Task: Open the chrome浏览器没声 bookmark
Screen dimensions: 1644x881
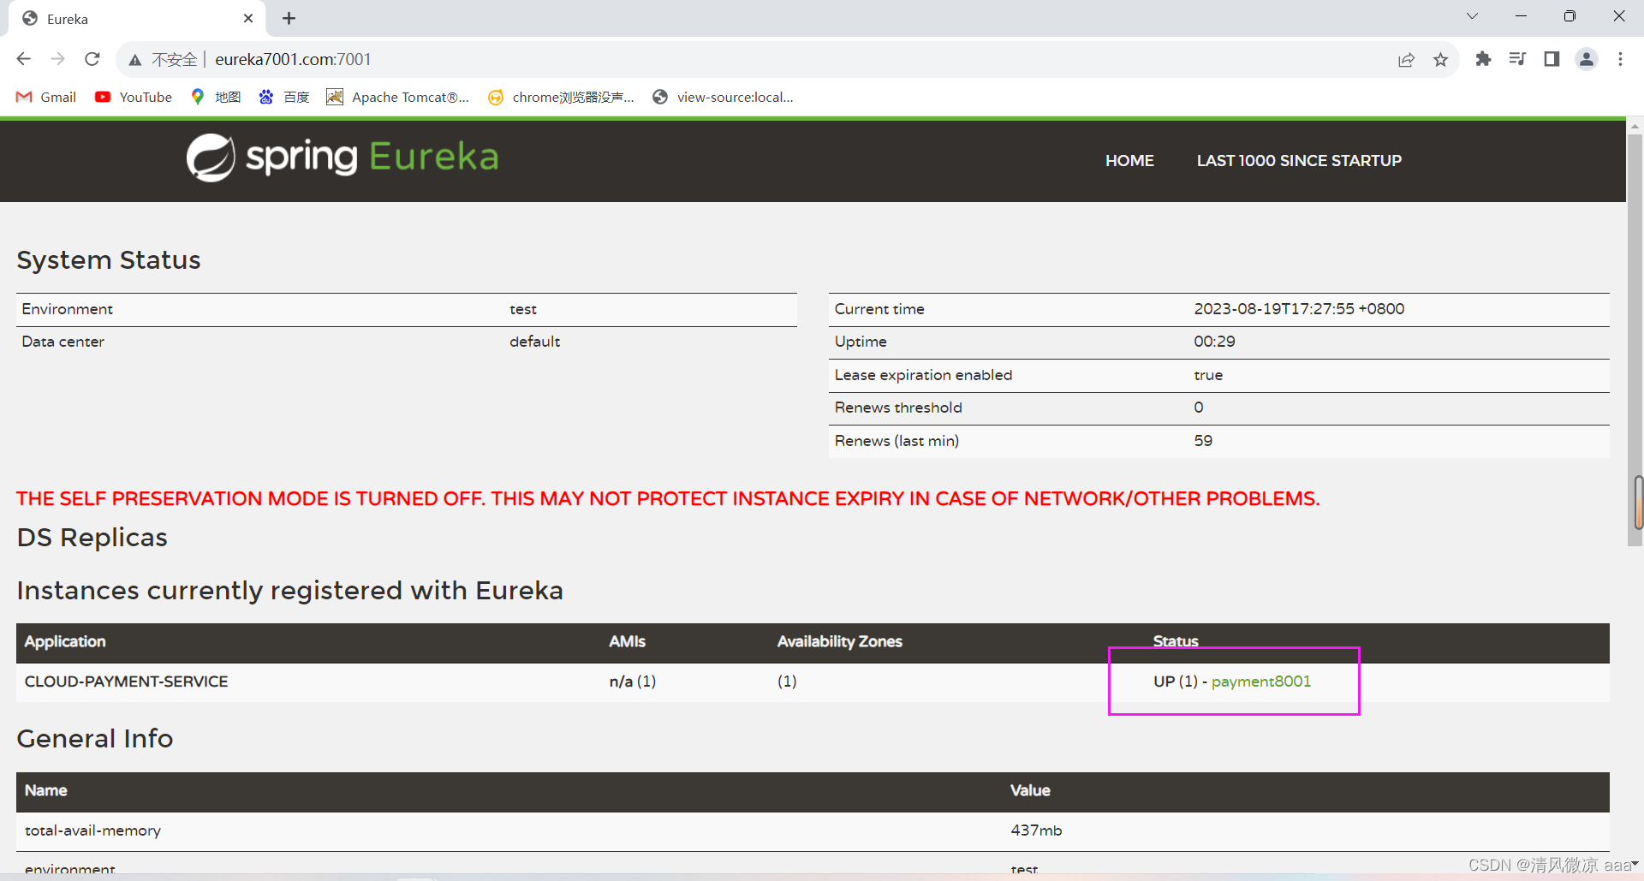Action: 562,97
